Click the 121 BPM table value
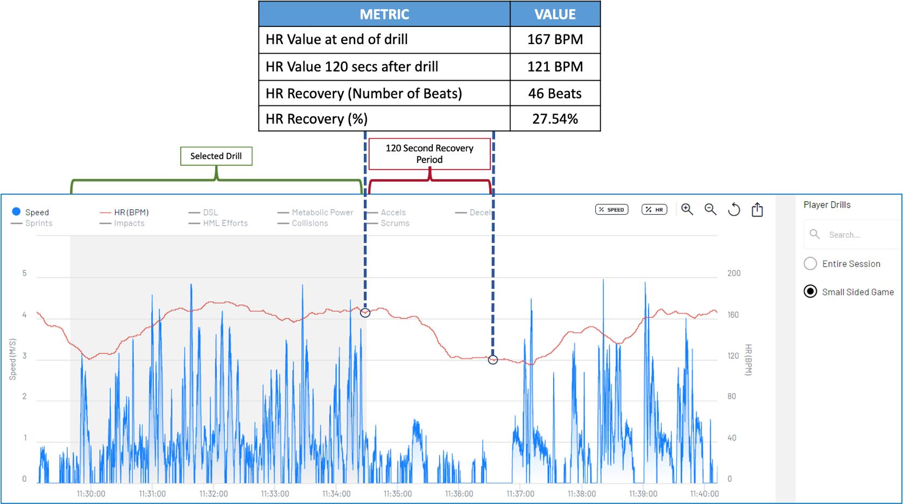The image size is (903, 504). pos(555,67)
